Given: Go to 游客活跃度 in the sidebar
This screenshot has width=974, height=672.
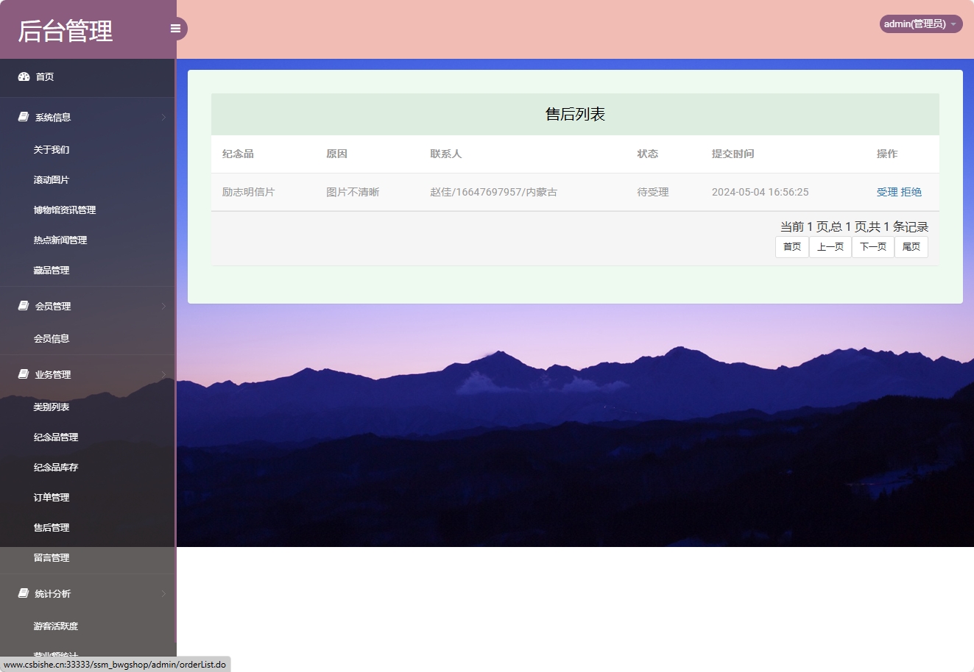Looking at the screenshot, I should 56,626.
